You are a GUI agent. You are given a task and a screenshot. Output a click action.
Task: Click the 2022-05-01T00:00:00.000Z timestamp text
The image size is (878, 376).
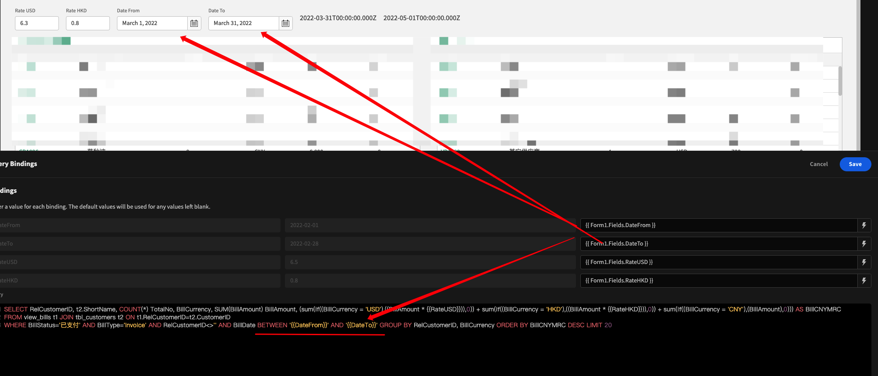(422, 18)
